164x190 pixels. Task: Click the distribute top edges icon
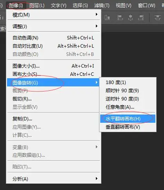pos(157,17)
